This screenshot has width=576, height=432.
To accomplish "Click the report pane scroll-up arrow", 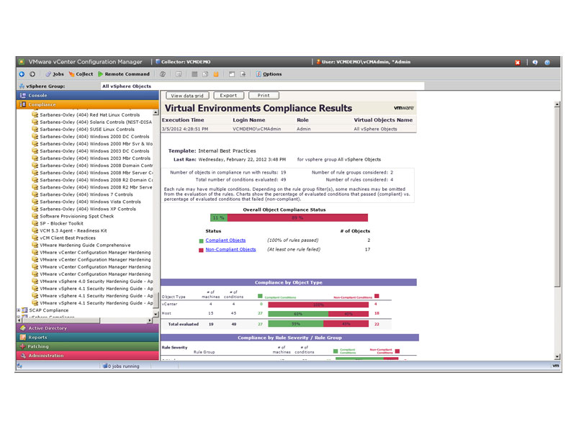I will click(557, 104).
